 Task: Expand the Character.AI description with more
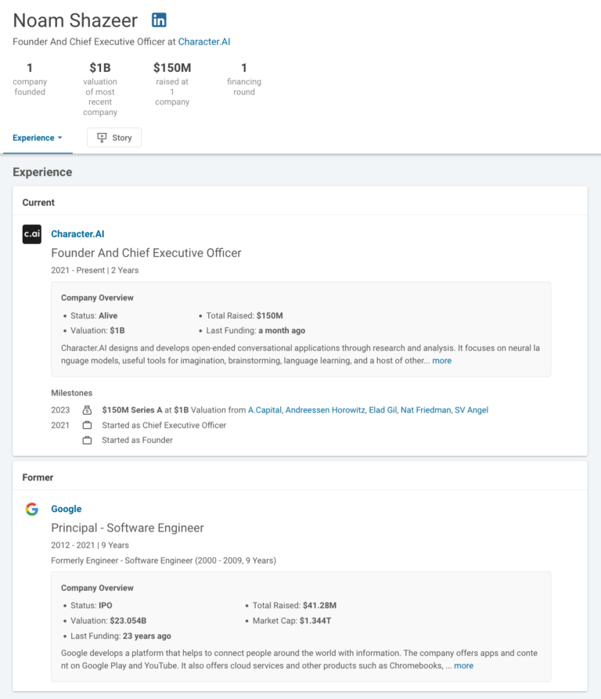pyautogui.click(x=441, y=360)
